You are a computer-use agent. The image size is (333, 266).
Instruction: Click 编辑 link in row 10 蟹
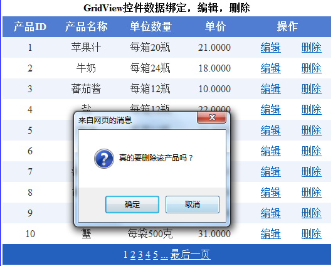point(270,234)
